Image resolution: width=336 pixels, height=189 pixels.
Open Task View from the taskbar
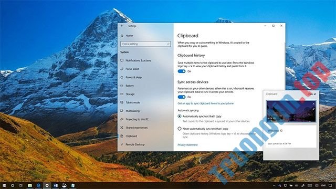click(x=21, y=185)
